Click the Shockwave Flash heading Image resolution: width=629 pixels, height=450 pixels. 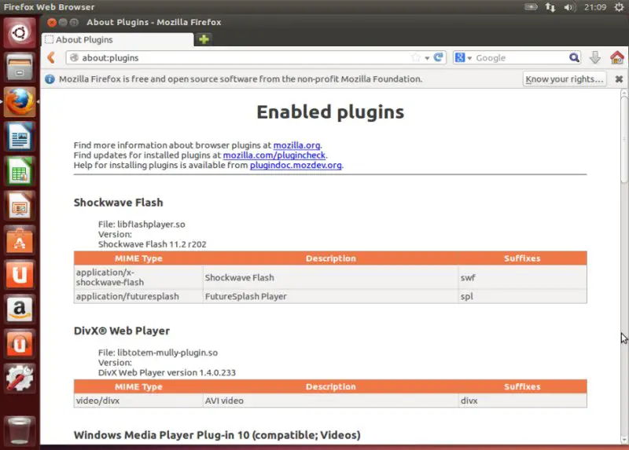pyautogui.click(x=119, y=203)
